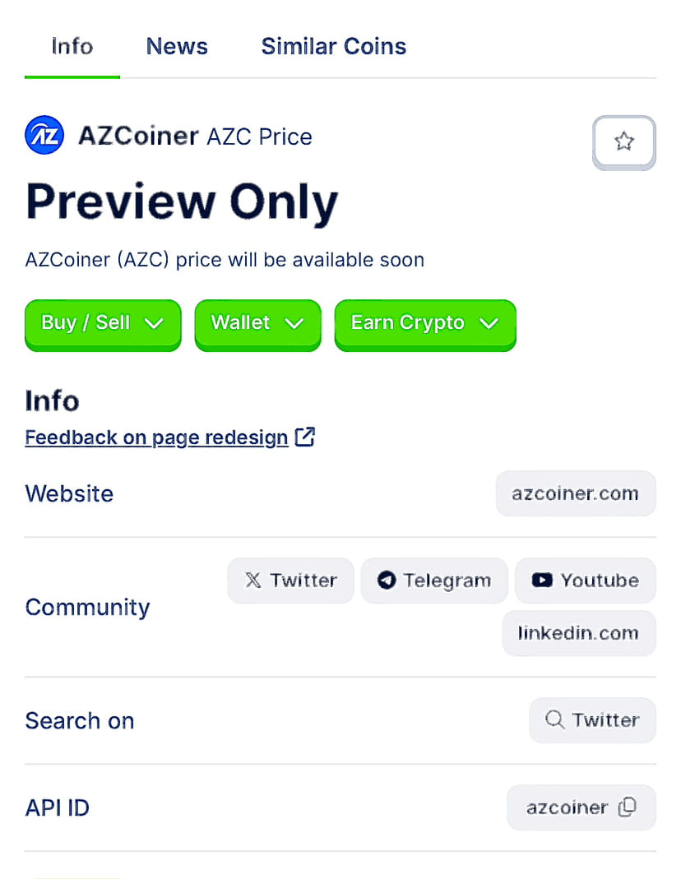Click the Youtube community button
Screen dimensions: 681x879
(585, 581)
